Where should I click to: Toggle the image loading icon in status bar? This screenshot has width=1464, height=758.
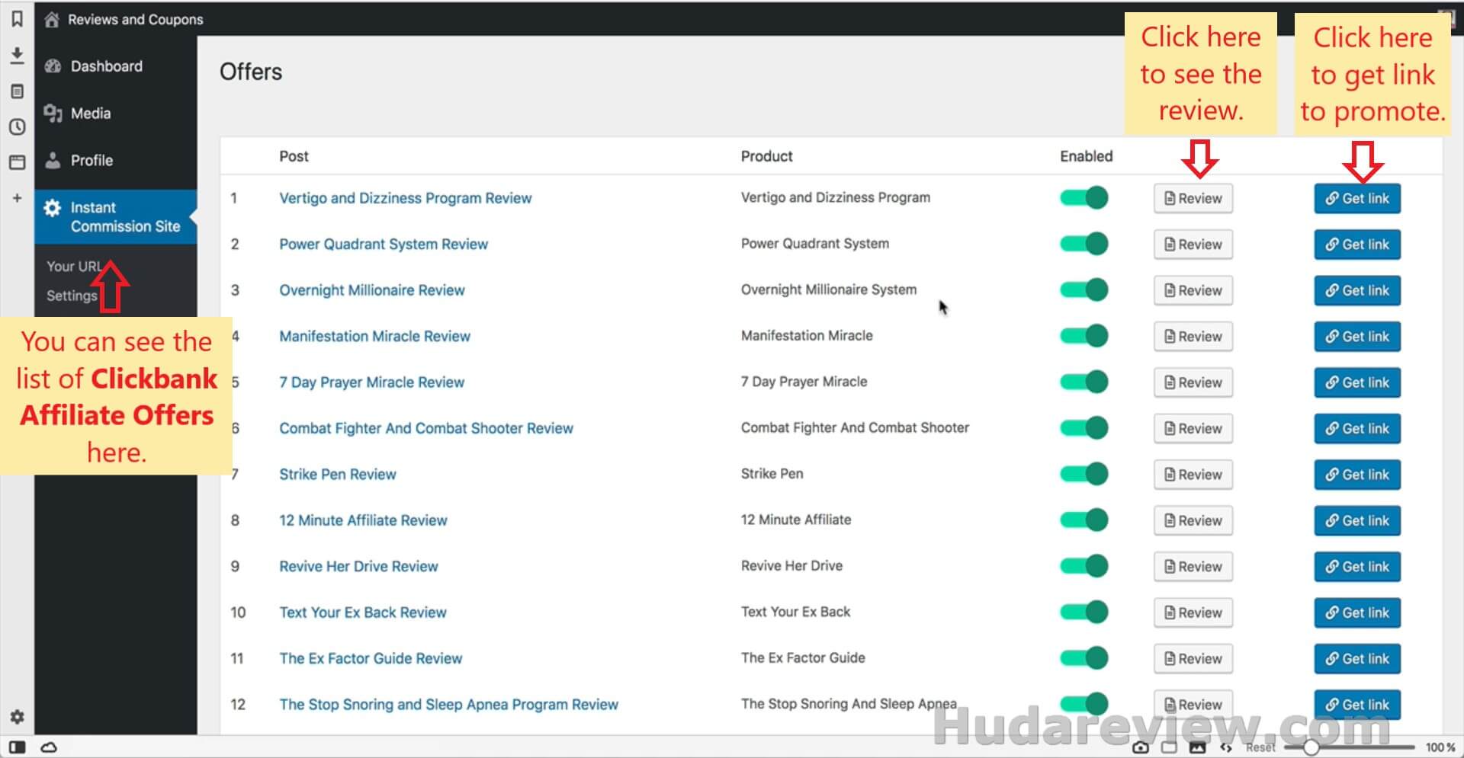[1198, 747]
